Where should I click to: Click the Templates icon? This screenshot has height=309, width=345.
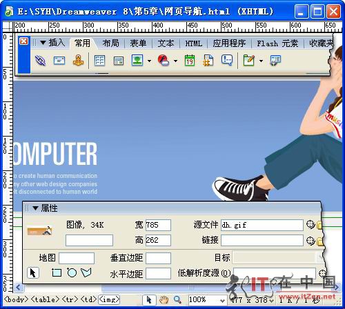point(249,61)
